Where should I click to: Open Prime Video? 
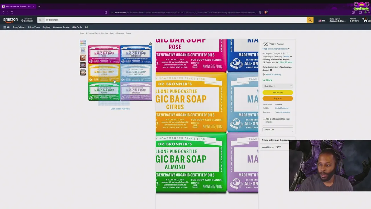[x=34, y=27]
